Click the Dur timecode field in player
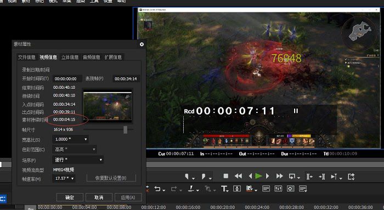 (303, 154)
